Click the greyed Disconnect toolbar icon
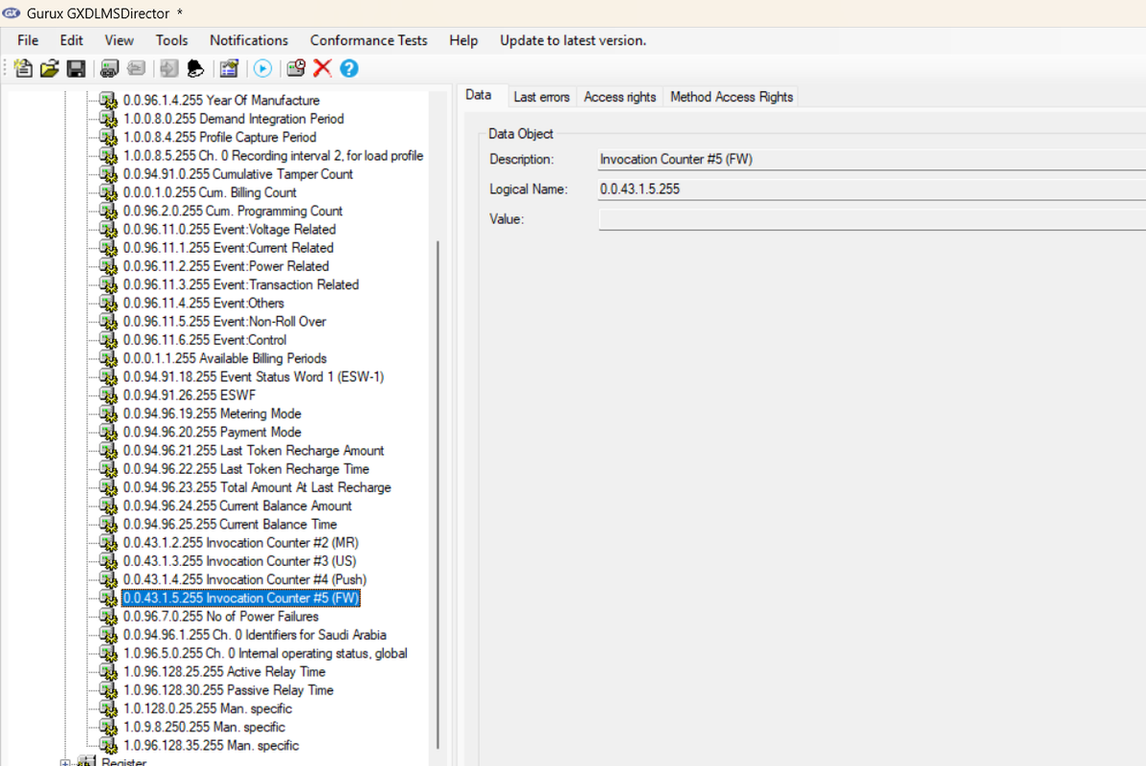The width and height of the screenshot is (1146, 766). (136, 69)
